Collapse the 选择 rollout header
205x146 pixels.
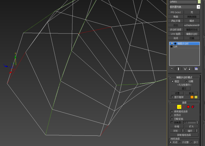[184, 103]
